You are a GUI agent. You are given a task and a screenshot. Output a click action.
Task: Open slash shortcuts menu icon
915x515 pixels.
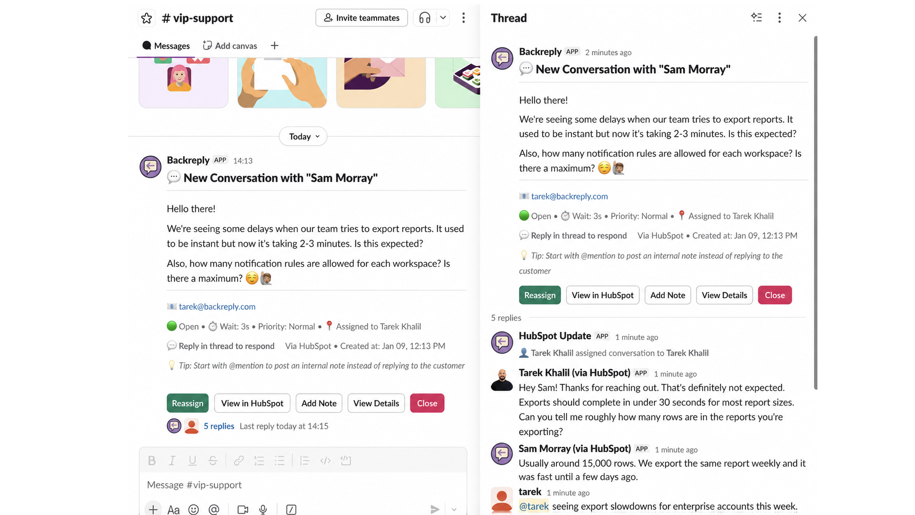click(x=291, y=510)
